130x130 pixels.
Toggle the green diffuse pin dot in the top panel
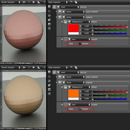pos(62,22)
